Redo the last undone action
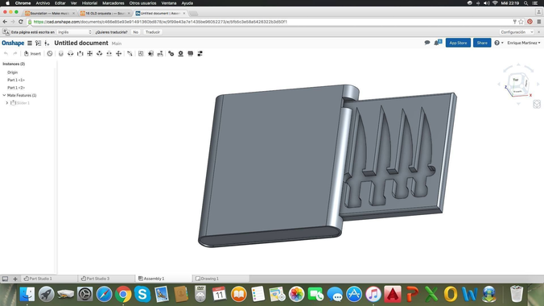 15,53
